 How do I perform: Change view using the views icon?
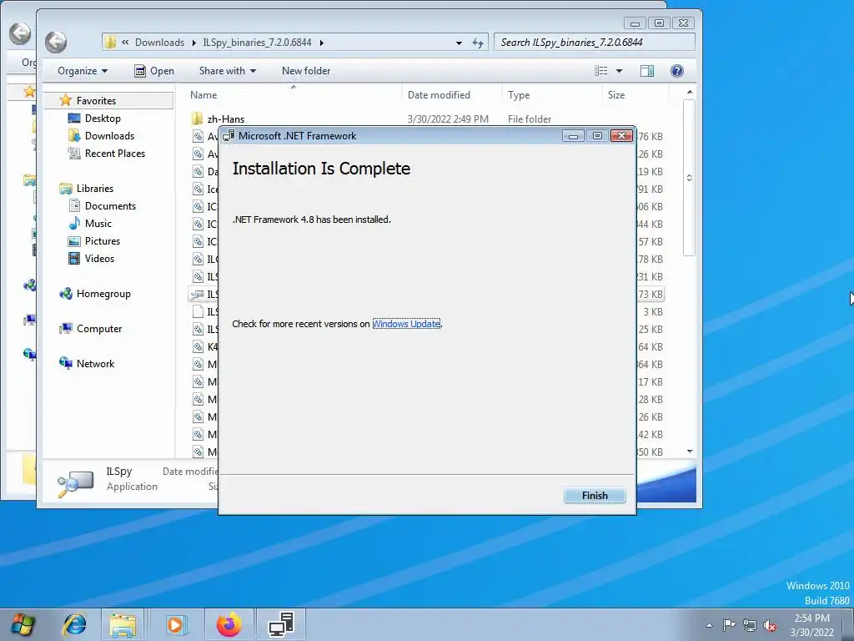click(x=600, y=71)
